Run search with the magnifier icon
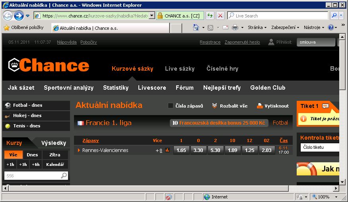This screenshot has width=348, height=202. pyautogui.click(x=334, y=15)
